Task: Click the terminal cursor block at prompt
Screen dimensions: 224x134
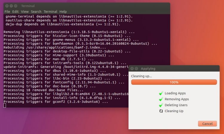Action: [x=5, y=105]
